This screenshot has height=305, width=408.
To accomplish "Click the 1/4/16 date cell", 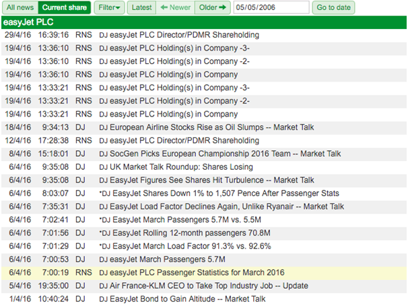I will coord(20,299).
